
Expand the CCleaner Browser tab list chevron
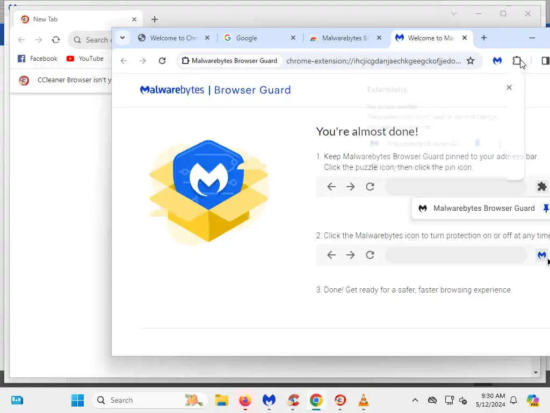pyautogui.click(x=453, y=13)
